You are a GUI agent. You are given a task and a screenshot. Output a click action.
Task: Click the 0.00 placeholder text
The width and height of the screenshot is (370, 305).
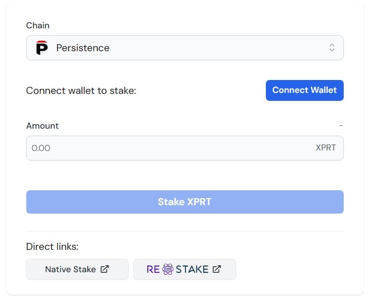point(41,148)
